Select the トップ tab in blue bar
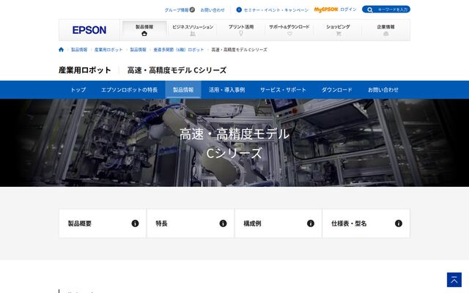 click(x=78, y=89)
